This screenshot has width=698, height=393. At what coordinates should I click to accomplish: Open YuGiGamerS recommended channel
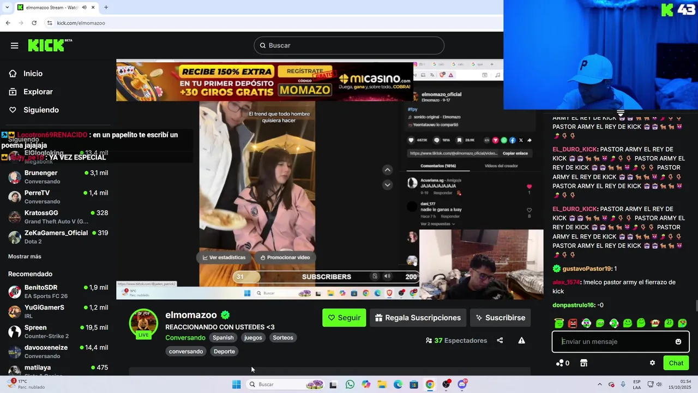(x=58, y=312)
